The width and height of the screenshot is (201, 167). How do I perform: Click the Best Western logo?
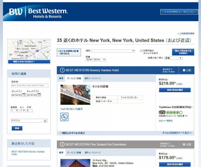(38, 13)
